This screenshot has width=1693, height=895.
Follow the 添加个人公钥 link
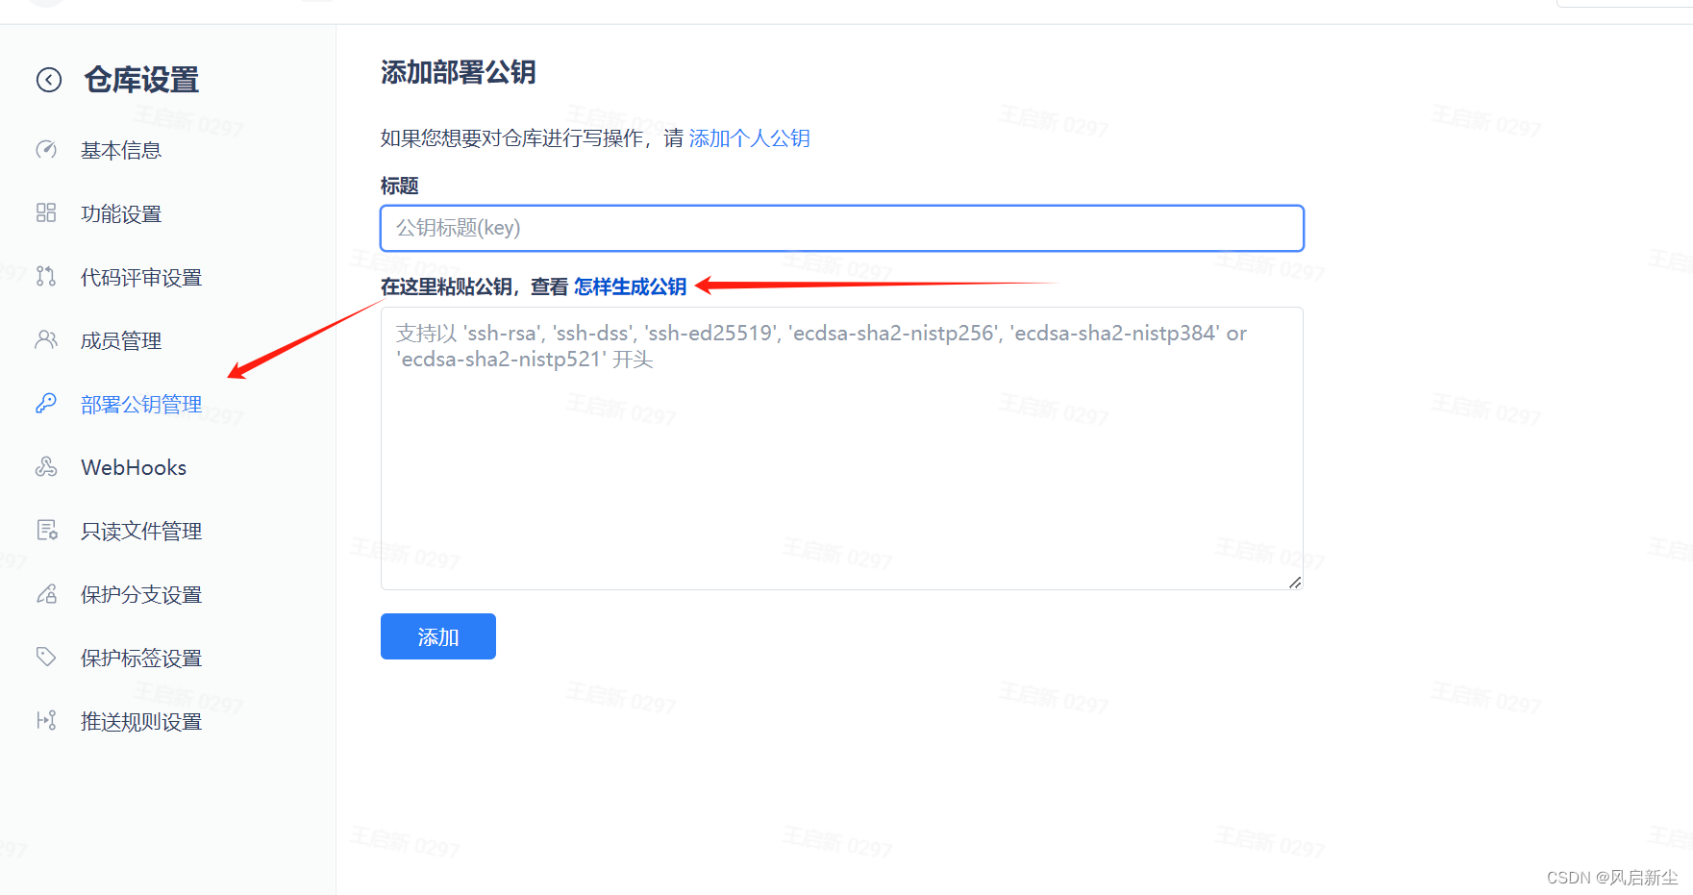[749, 138]
